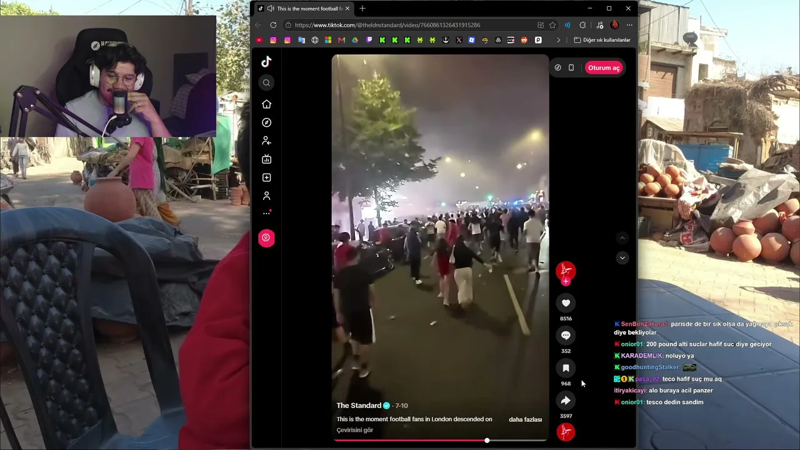Click the pink round avatar button in sidebar
Screen dimensions: 800x450
point(266,237)
